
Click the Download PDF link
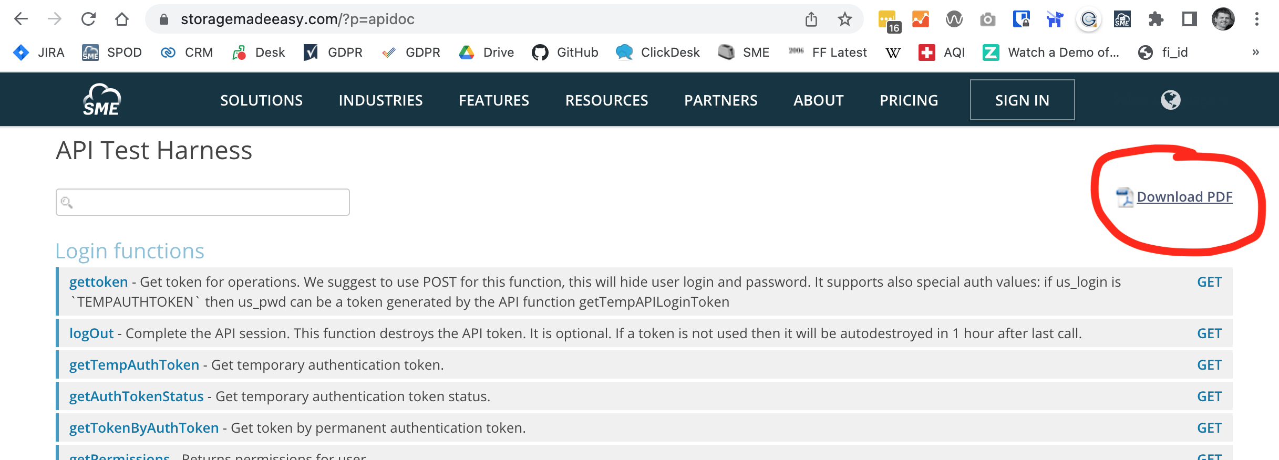pos(1184,197)
